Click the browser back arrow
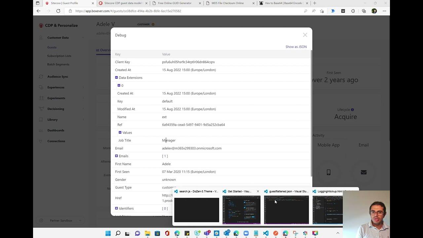Viewport: 423px width, 238px height. tap(38, 11)
